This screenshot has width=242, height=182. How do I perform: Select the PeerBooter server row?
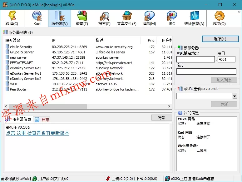coord(88,89)
